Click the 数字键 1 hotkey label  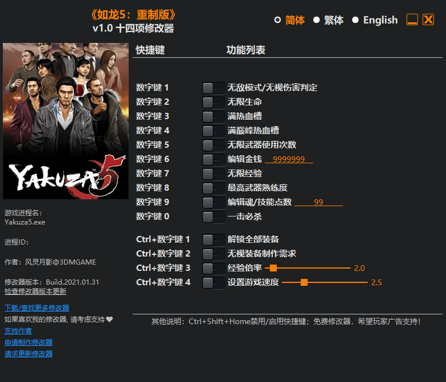tap(152, 88)
